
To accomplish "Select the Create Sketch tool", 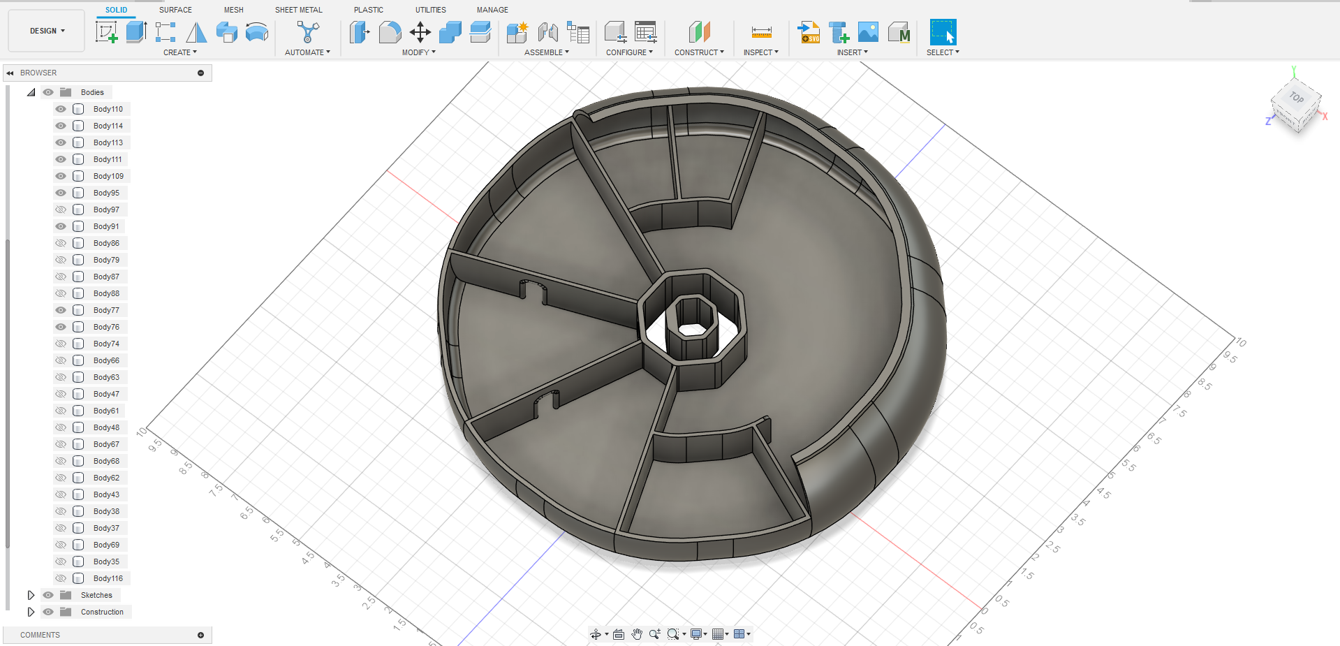I will pos(107,32).
